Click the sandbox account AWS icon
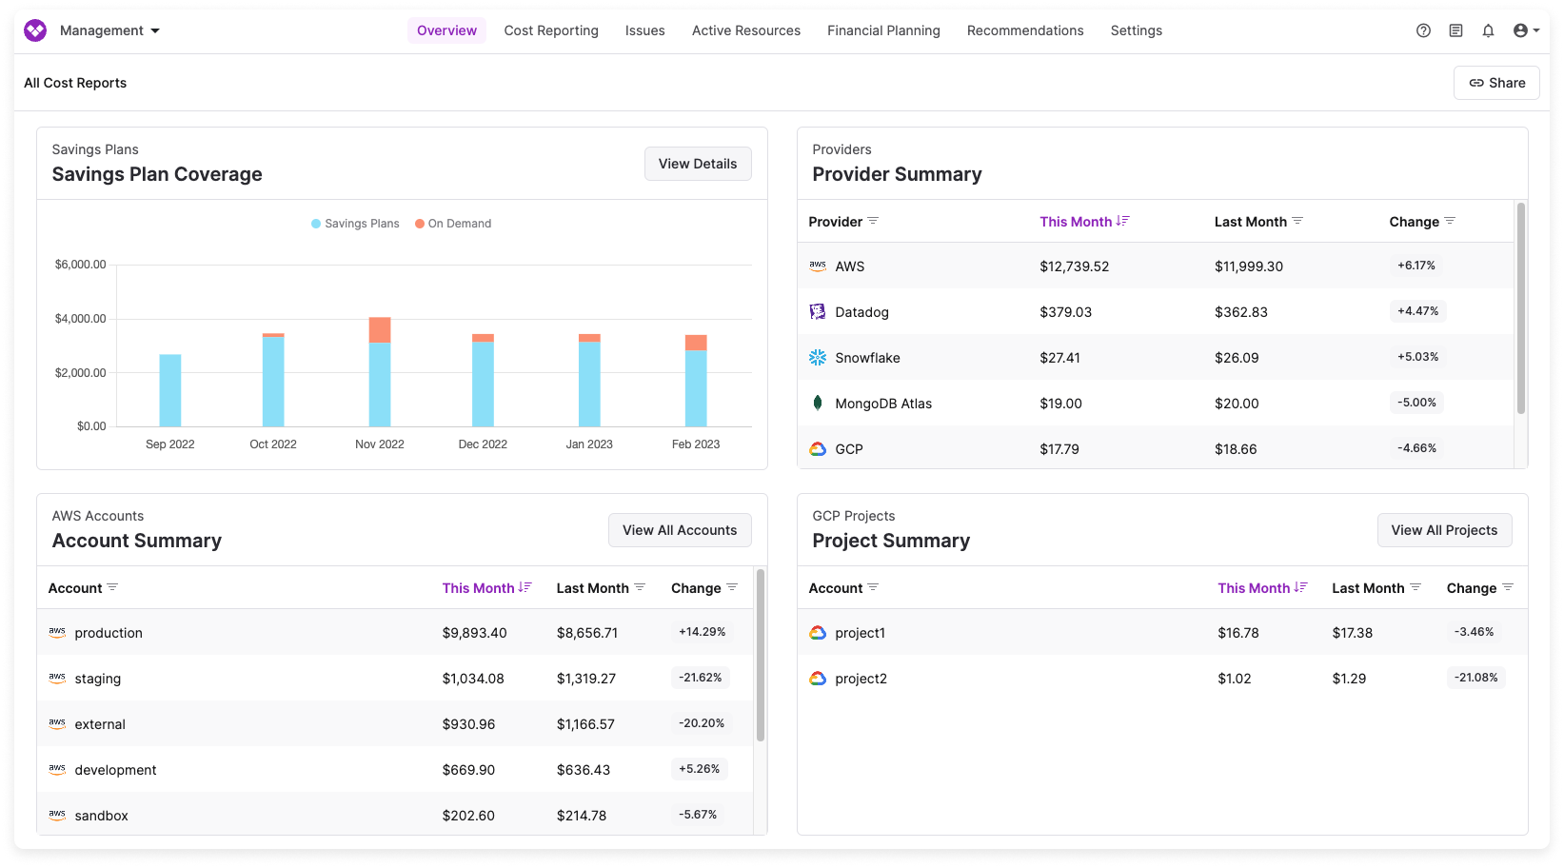Image resolution: width=1564 pixels, height=868 pixels. [x=57, y=816]
